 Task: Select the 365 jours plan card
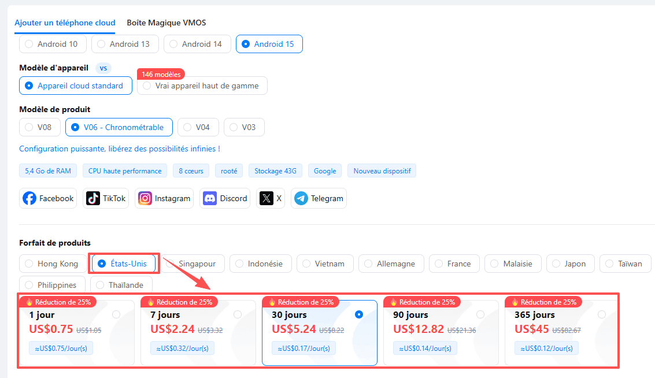pos(560,332)
